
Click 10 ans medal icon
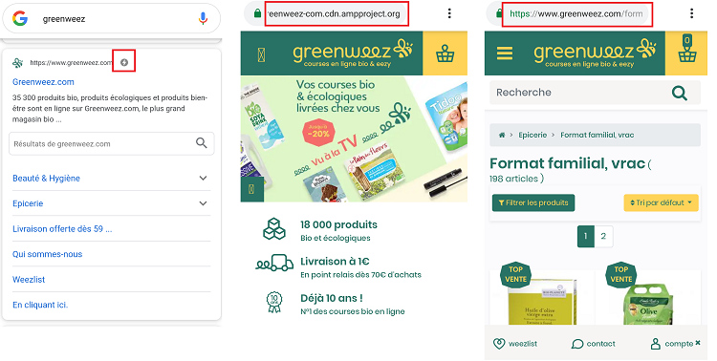274,303
